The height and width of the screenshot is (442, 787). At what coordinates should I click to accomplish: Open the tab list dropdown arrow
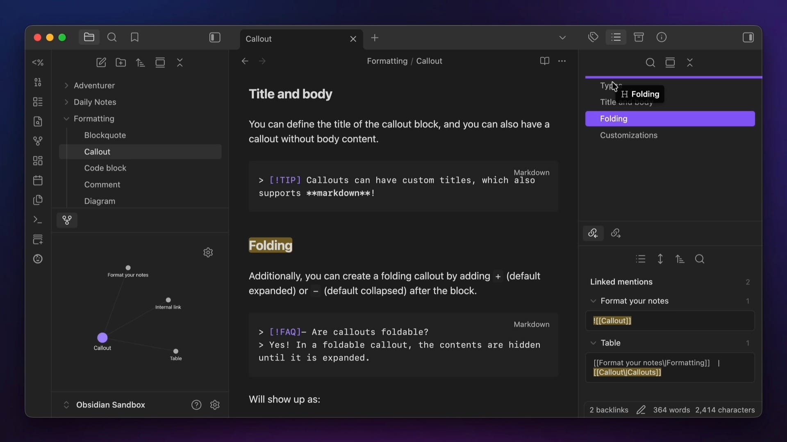click(x=562, y=38)
